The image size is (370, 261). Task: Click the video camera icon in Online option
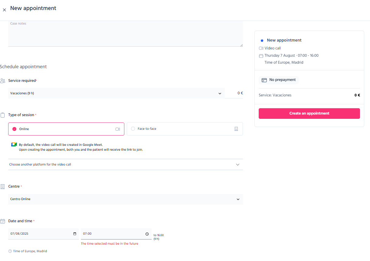click(x=118, y=129)
